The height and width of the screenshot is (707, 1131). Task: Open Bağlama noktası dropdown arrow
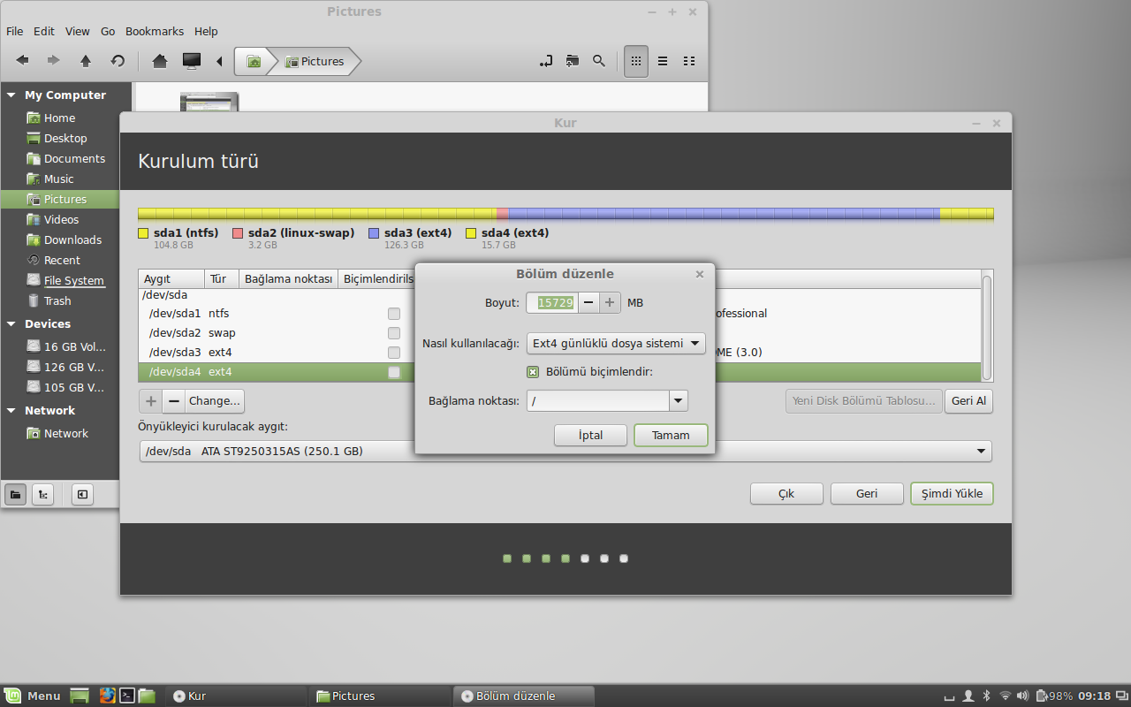coord(679,401)
